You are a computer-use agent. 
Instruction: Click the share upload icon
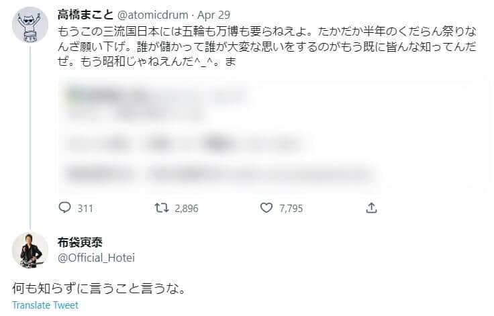coord(371,208)
